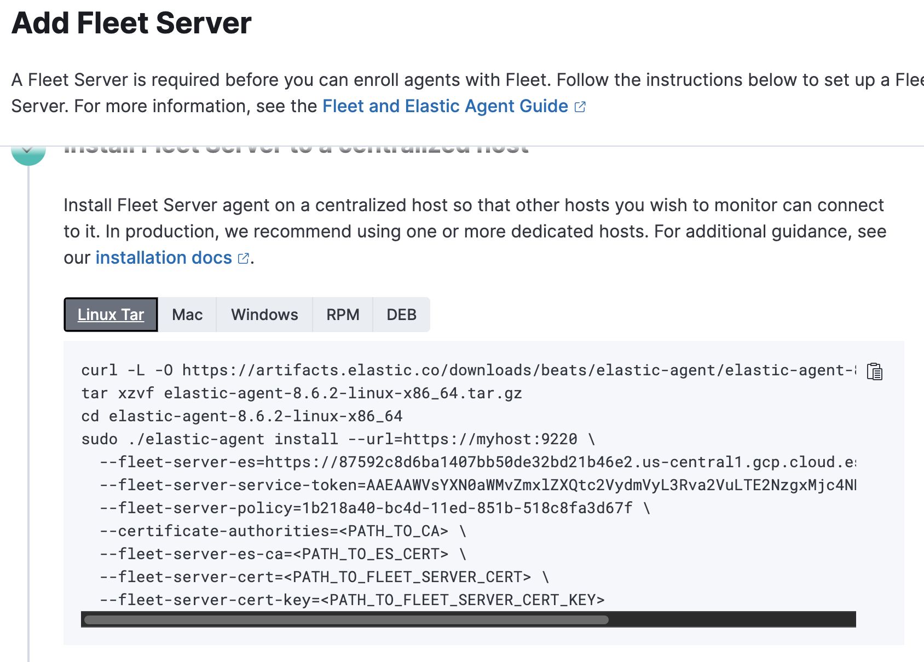Click the external-link icon beside installation docs
924x662 pixels.
point(243,258)
